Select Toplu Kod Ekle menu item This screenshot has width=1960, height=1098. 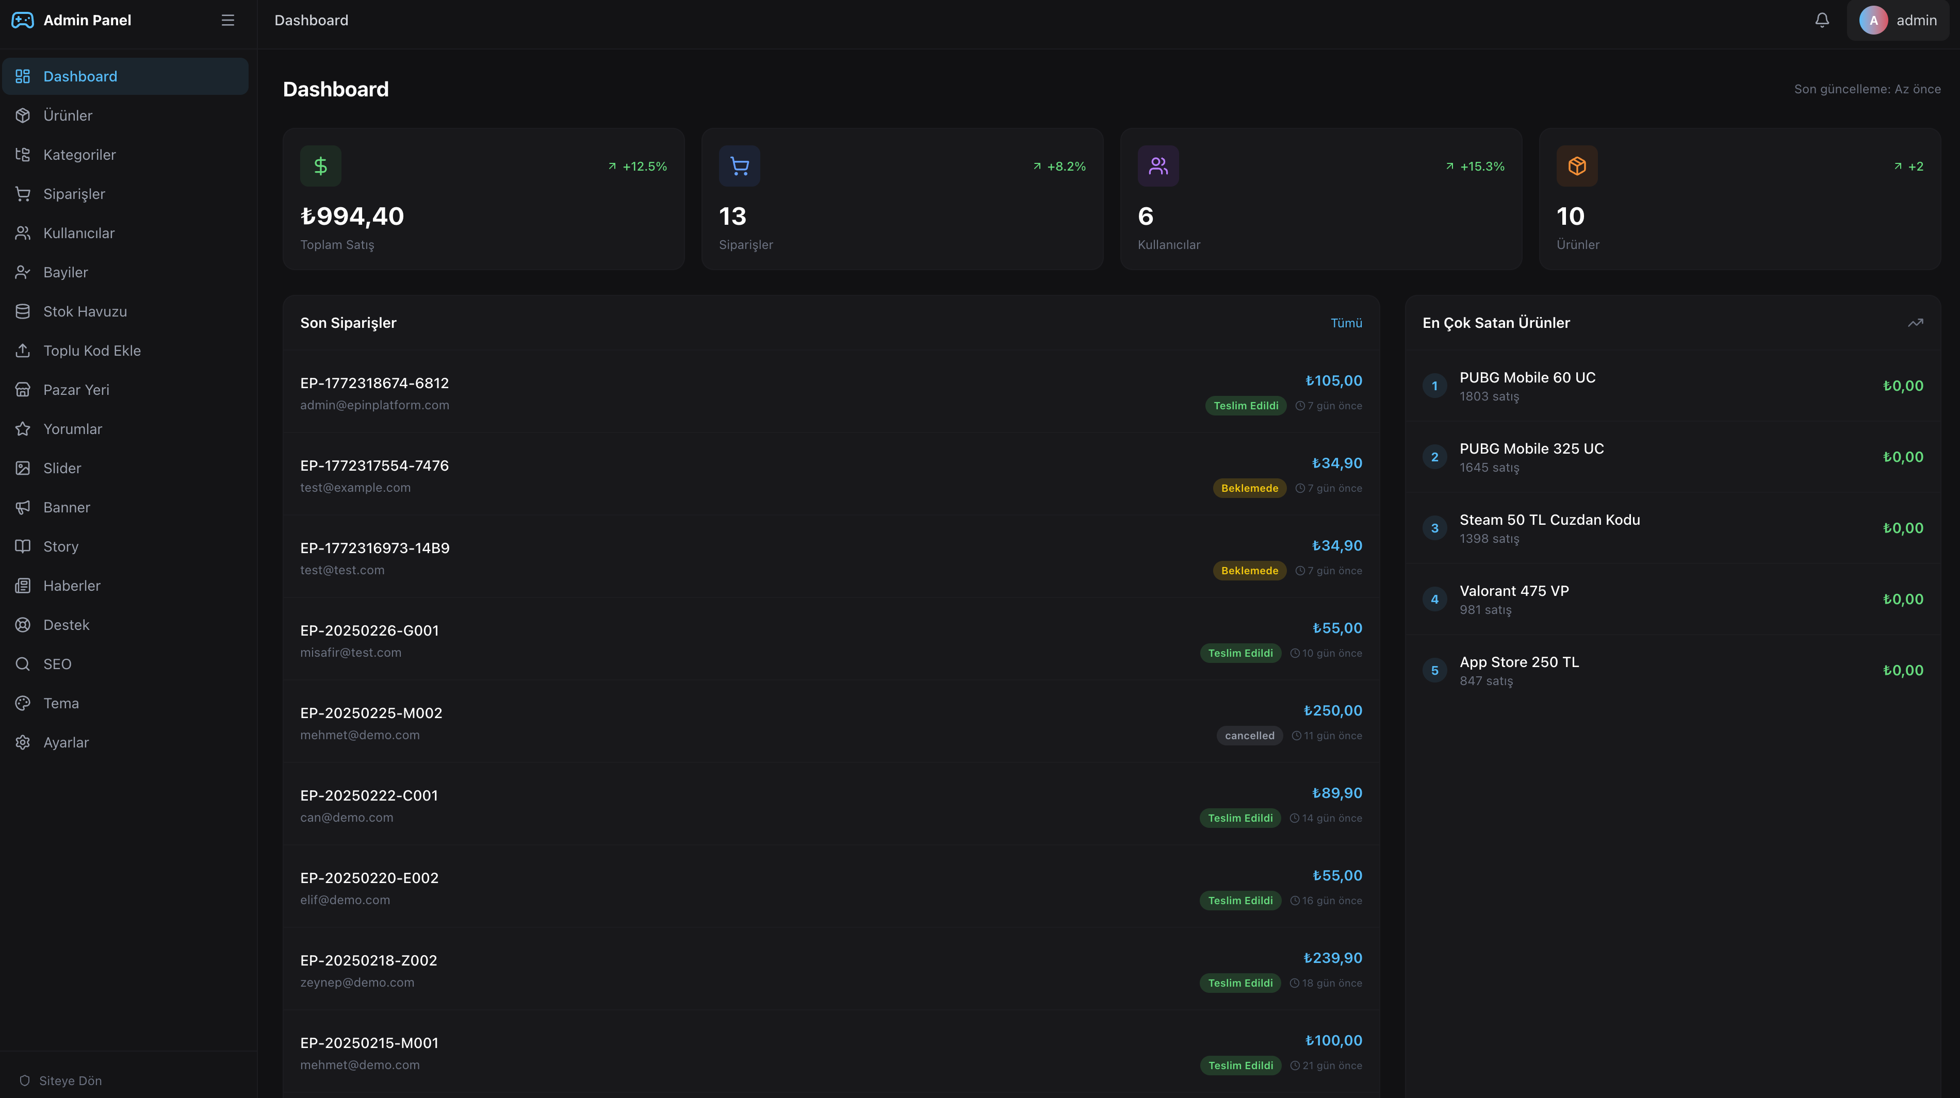pos(91,351)
